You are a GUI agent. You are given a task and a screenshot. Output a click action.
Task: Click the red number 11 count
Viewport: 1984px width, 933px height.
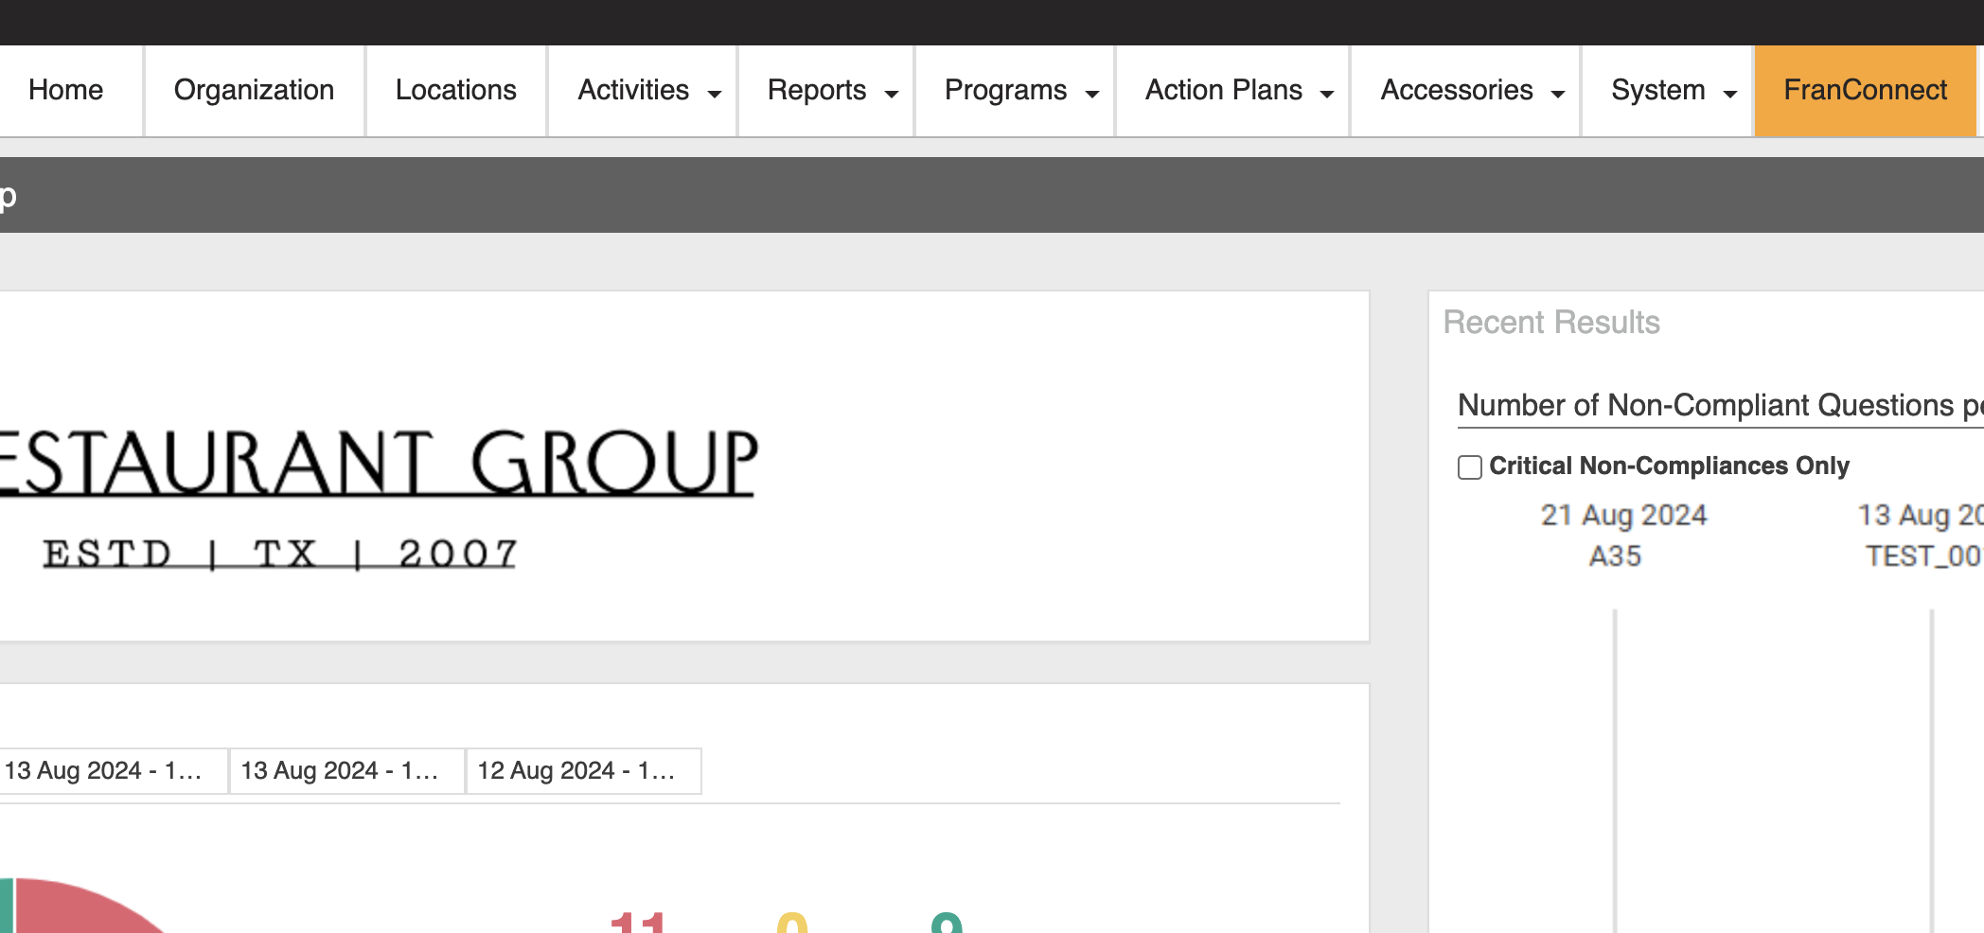coord(639,922)
